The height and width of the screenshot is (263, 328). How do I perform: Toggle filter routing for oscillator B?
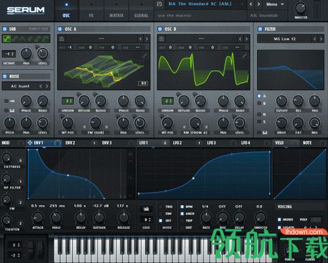pyautogui.click(x=259, y=103)
